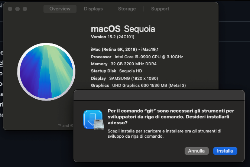Click the Processor label
The height and width of the screenshot is (167, 250).
click(101, 57)
